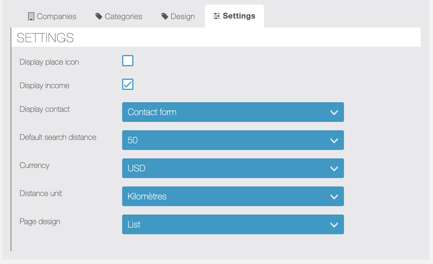Open the Distance unit dropdown
The width and height of the screenshot is (433, 264).
click(233, 196)
